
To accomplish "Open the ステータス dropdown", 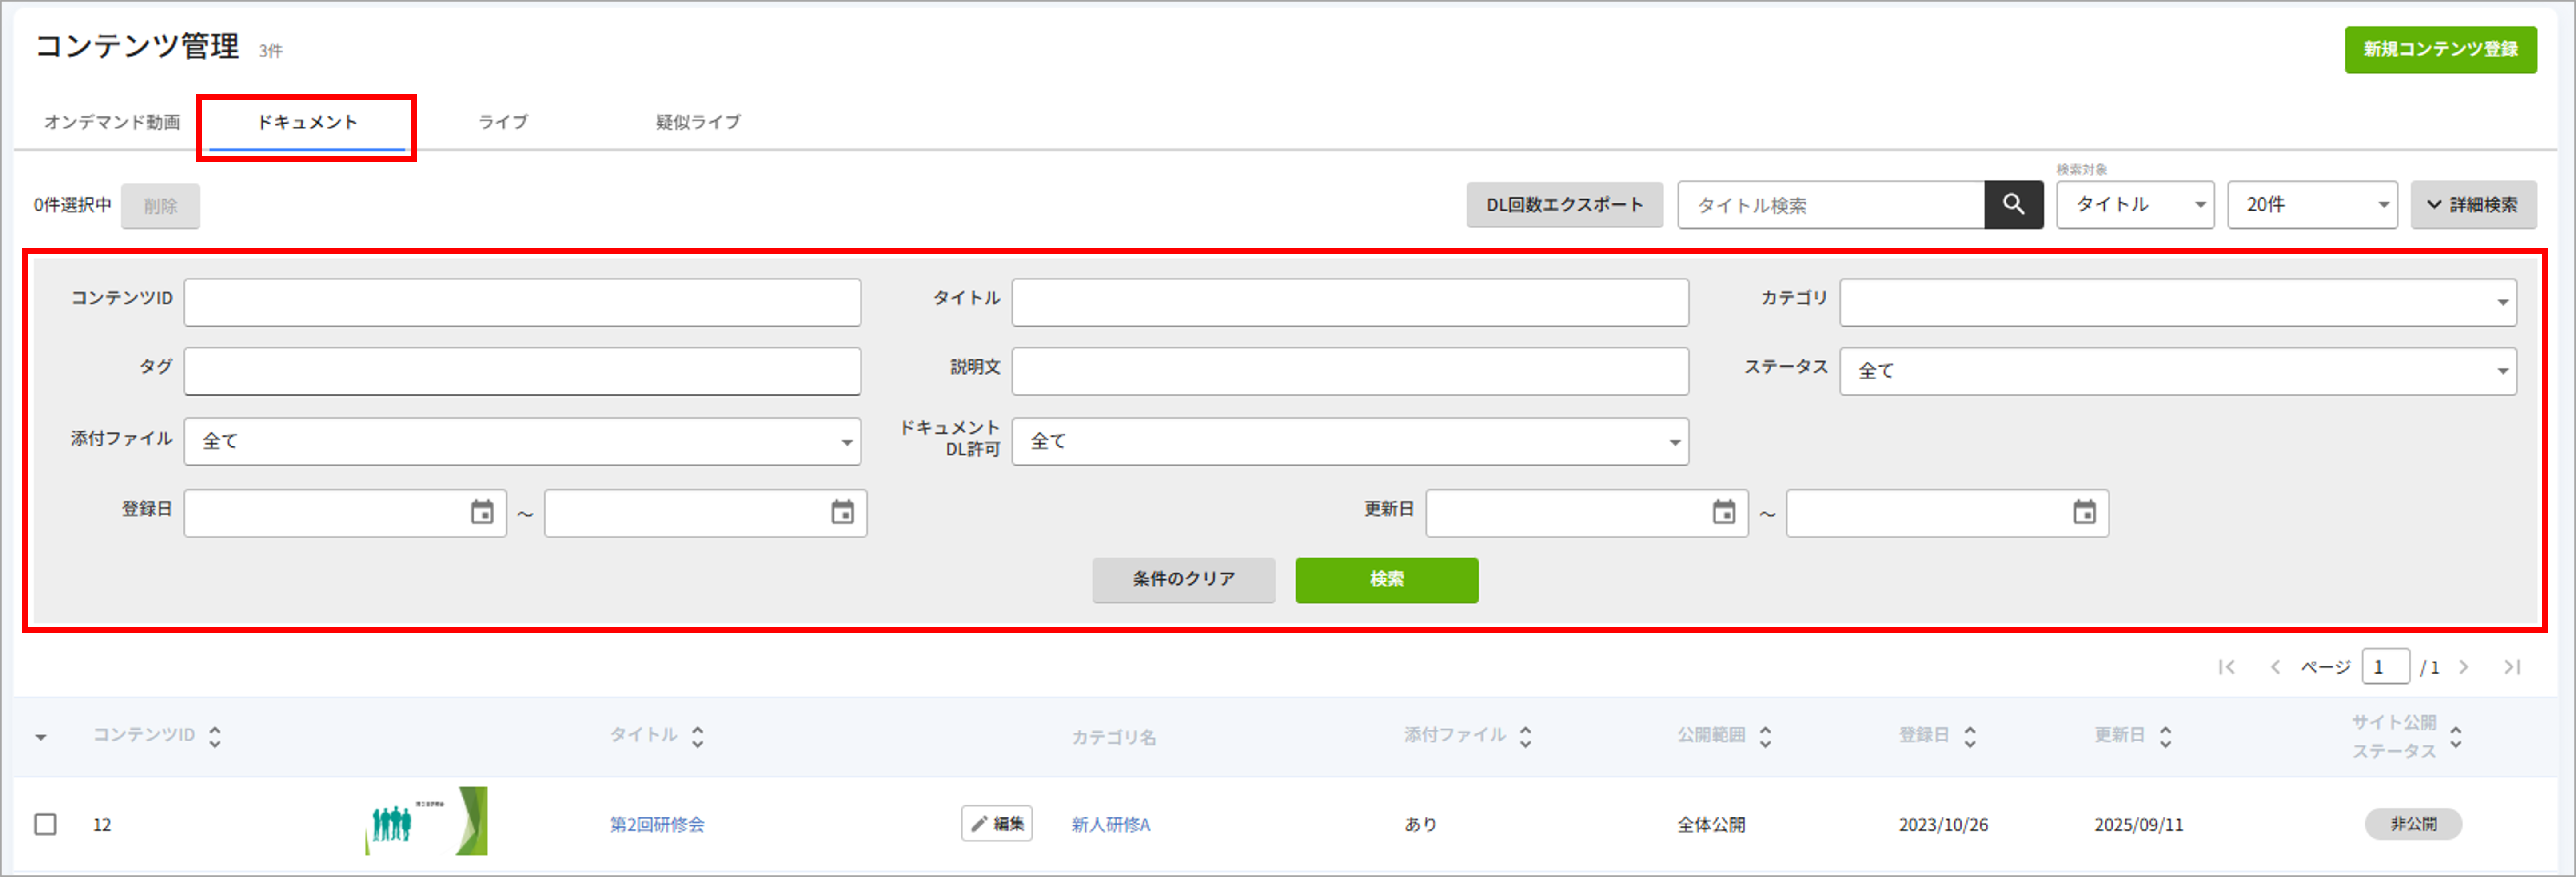I will (x=2178, y=371).
